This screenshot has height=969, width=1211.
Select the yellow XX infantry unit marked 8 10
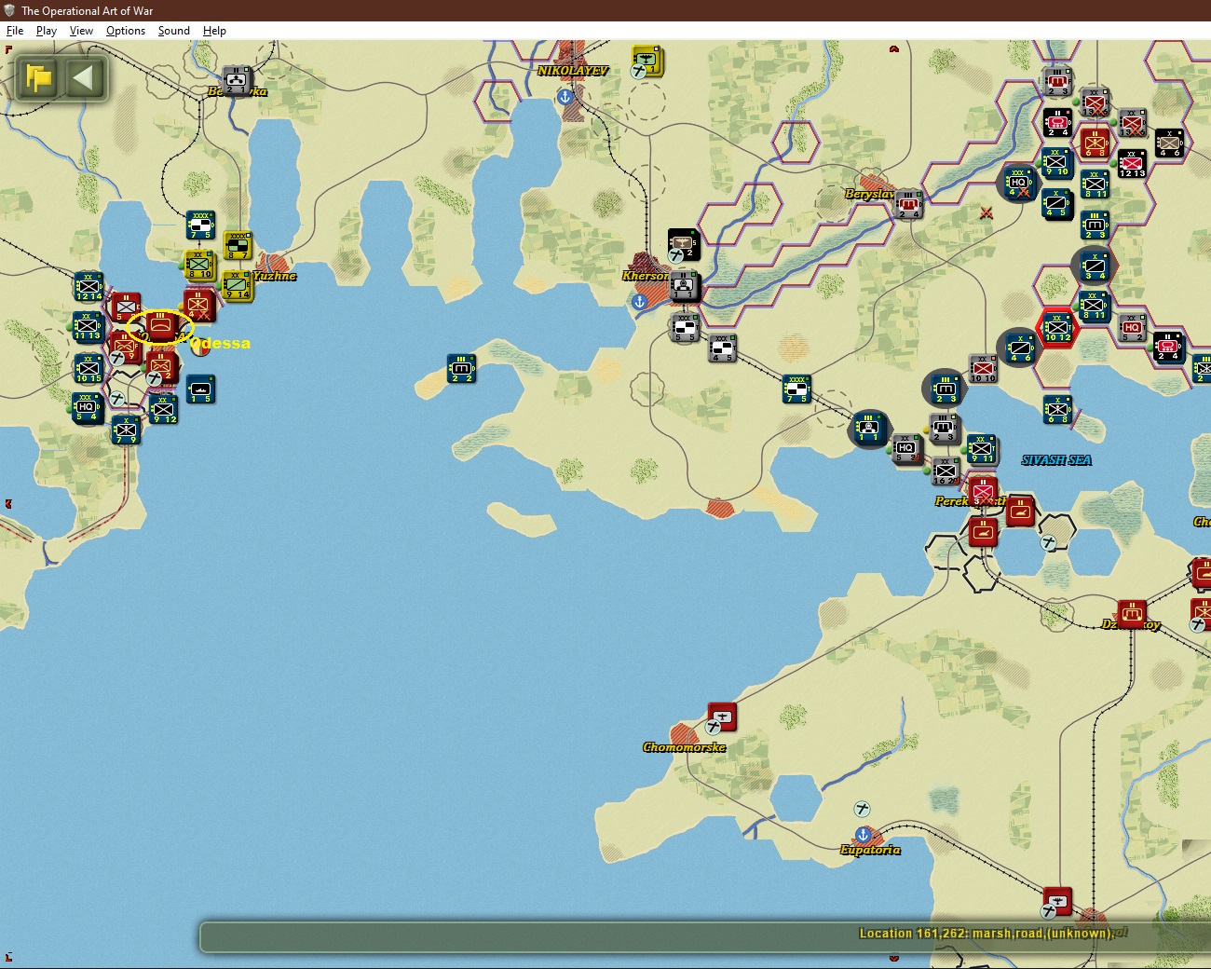click(x=199, y=266)
